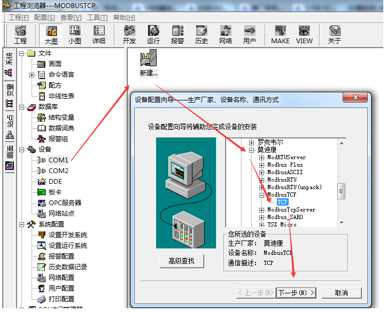Open the 历史 history toolbar icon

pyautogui.click(x=202, y=35)
